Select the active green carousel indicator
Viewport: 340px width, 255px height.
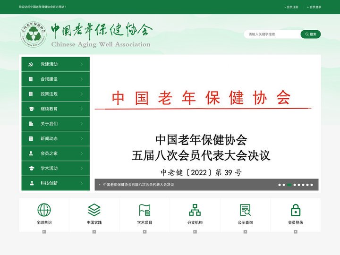(x=289, y=185)
